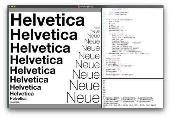Click the line print (fontdescenderlist) in the editor
171x118 pixels.
[119, 13]
